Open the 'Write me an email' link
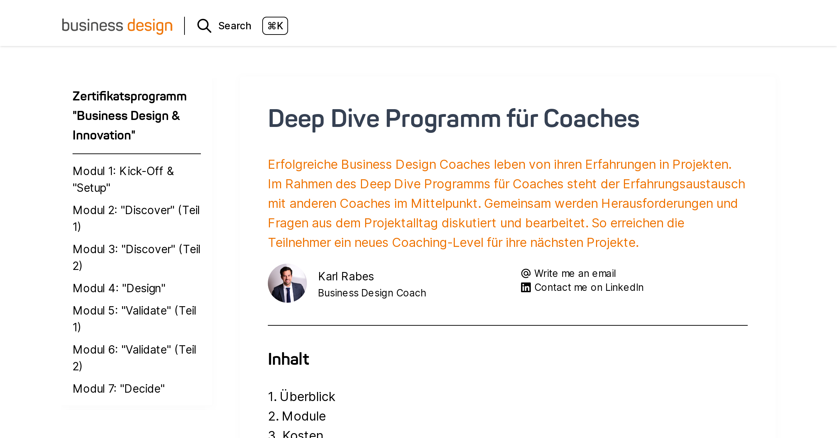This screenshot has width=837, height=438. click(575, 273)
